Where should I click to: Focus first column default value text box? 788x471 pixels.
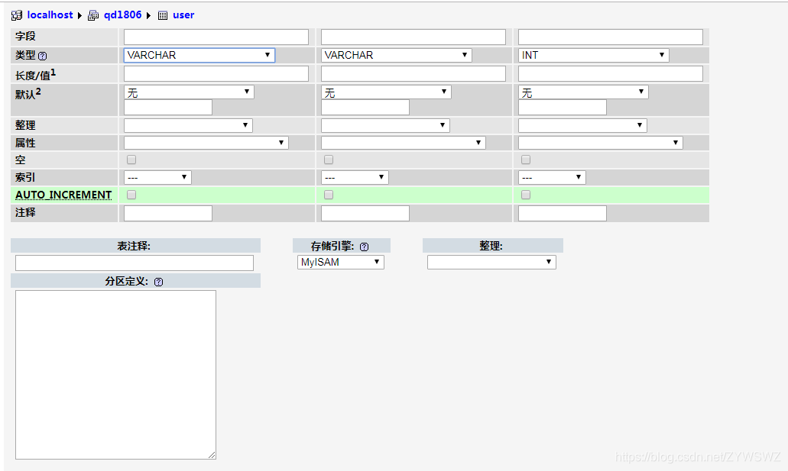[168, 108]
